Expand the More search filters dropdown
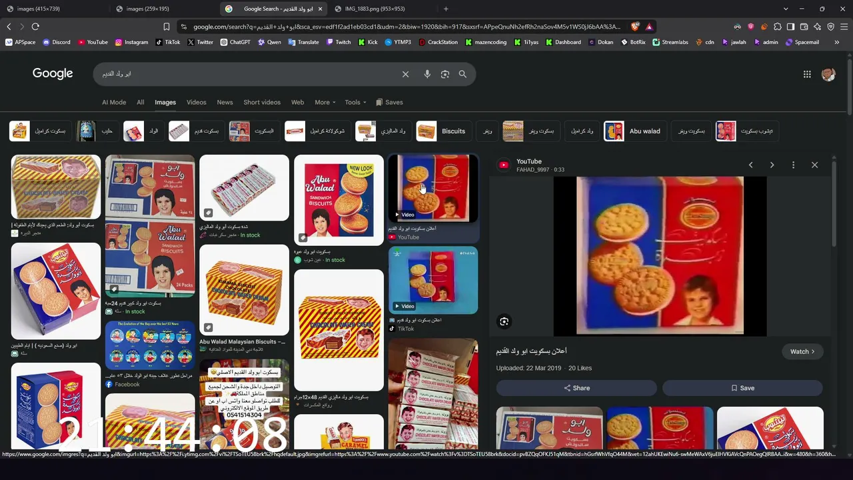The width and height of the screenshot is (853, 480). point(325,102)
